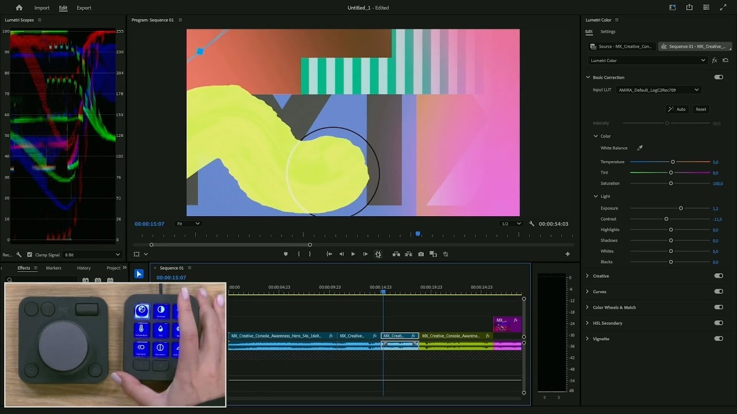
Task: Click the fx icon next to Lumetri Color
Action: point(715,60)
